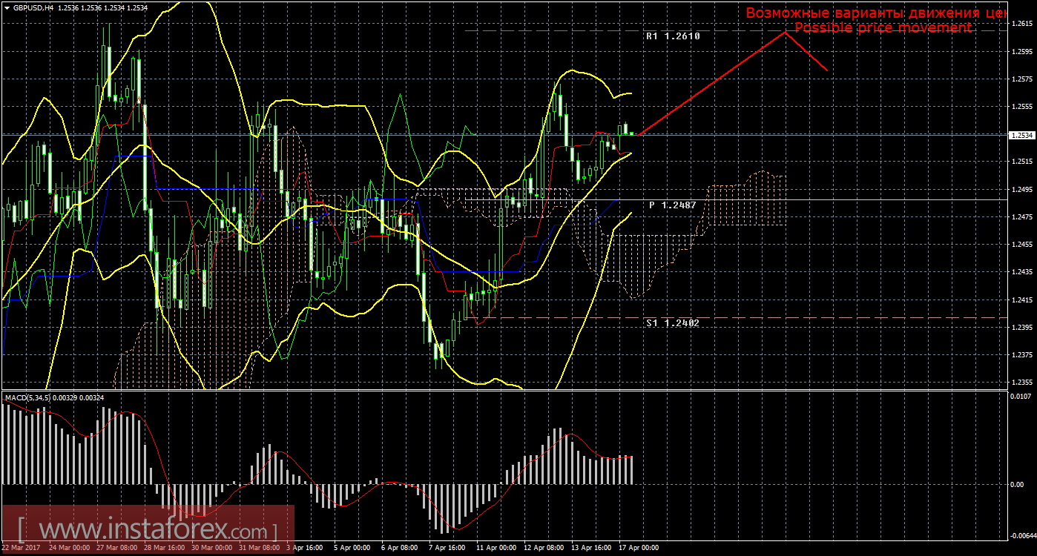Click the '11 Apr 00:00' time axis label
The image size is (1037, 556).
click(496, 549)
